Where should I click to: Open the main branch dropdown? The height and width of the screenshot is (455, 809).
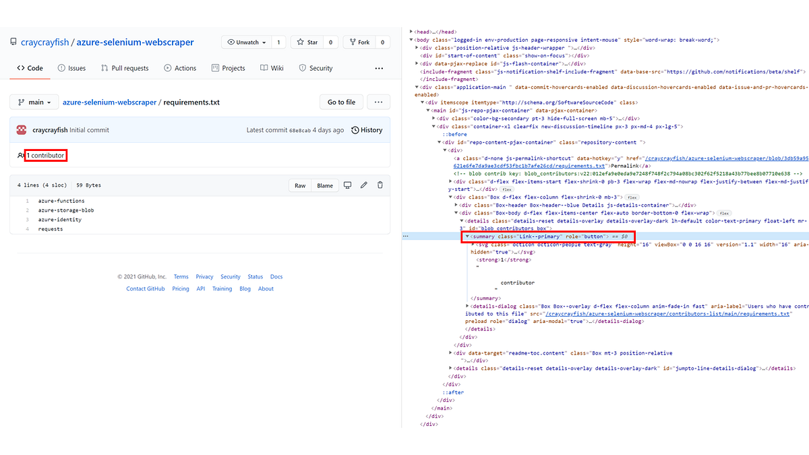(34, 101)
